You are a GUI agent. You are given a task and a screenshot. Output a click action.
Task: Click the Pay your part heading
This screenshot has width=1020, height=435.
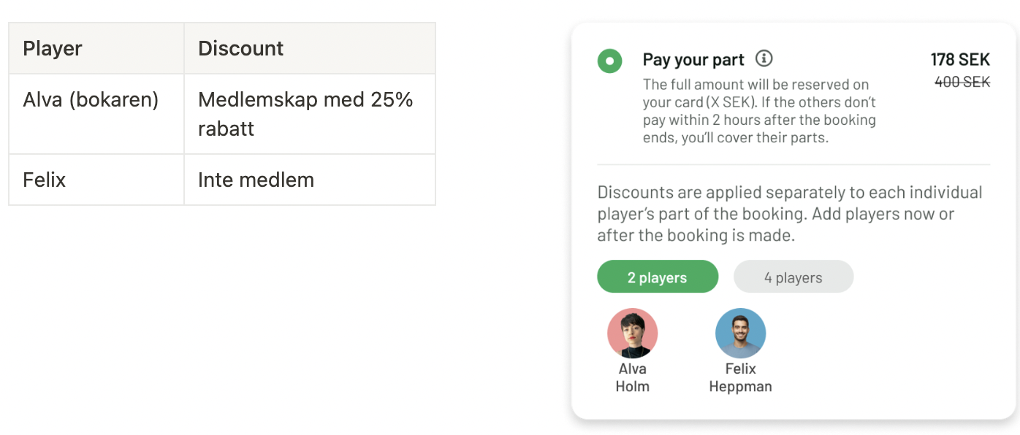coord(693,60)
